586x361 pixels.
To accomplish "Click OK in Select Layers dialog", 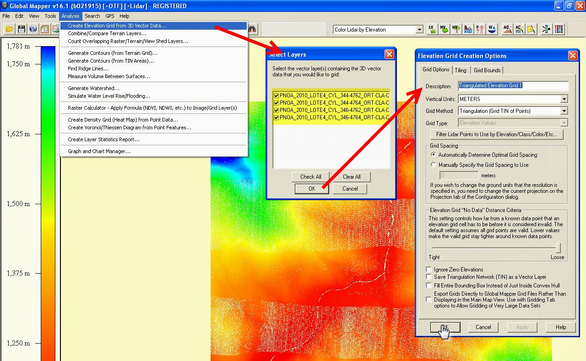I will (x=312, y=189).
